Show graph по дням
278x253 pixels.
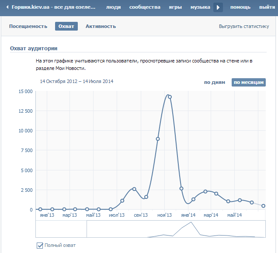pyautogui.click(x=214, y=82)
